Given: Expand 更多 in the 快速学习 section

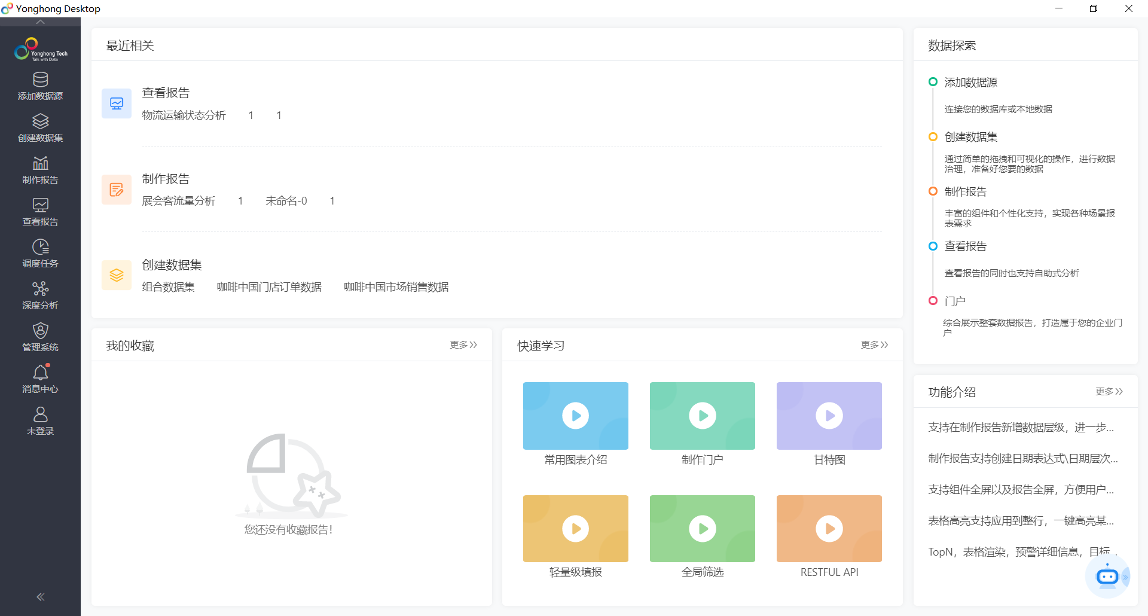Looking at the screenshot, I should (874, 344).
